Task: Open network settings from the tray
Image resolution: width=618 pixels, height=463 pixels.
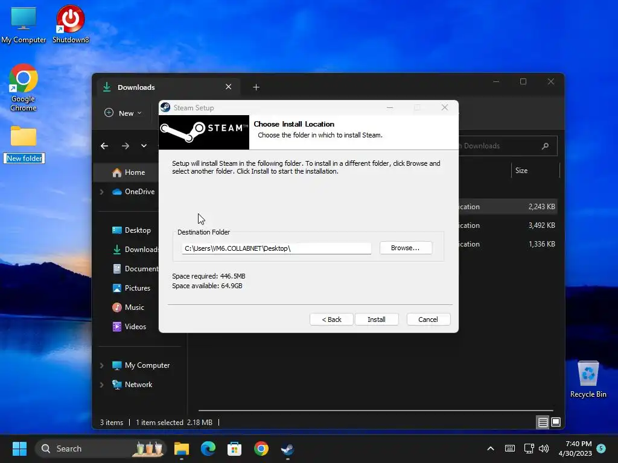Action: point(529,449)
